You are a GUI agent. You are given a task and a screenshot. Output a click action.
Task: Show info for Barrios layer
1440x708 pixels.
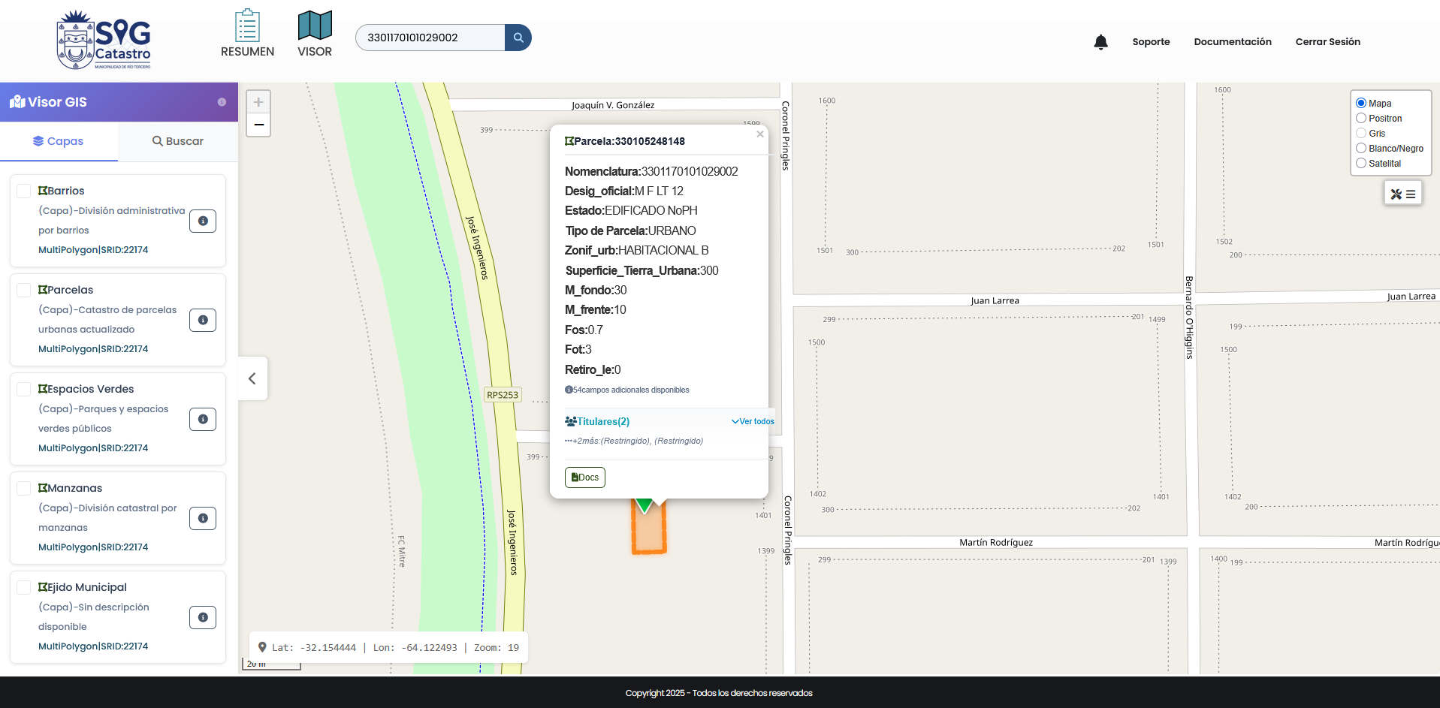(203, 221)
